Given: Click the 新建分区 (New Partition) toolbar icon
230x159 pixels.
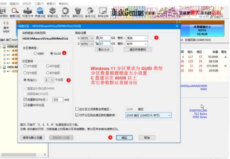Looking at the screenshot, I should click(52, 12).
